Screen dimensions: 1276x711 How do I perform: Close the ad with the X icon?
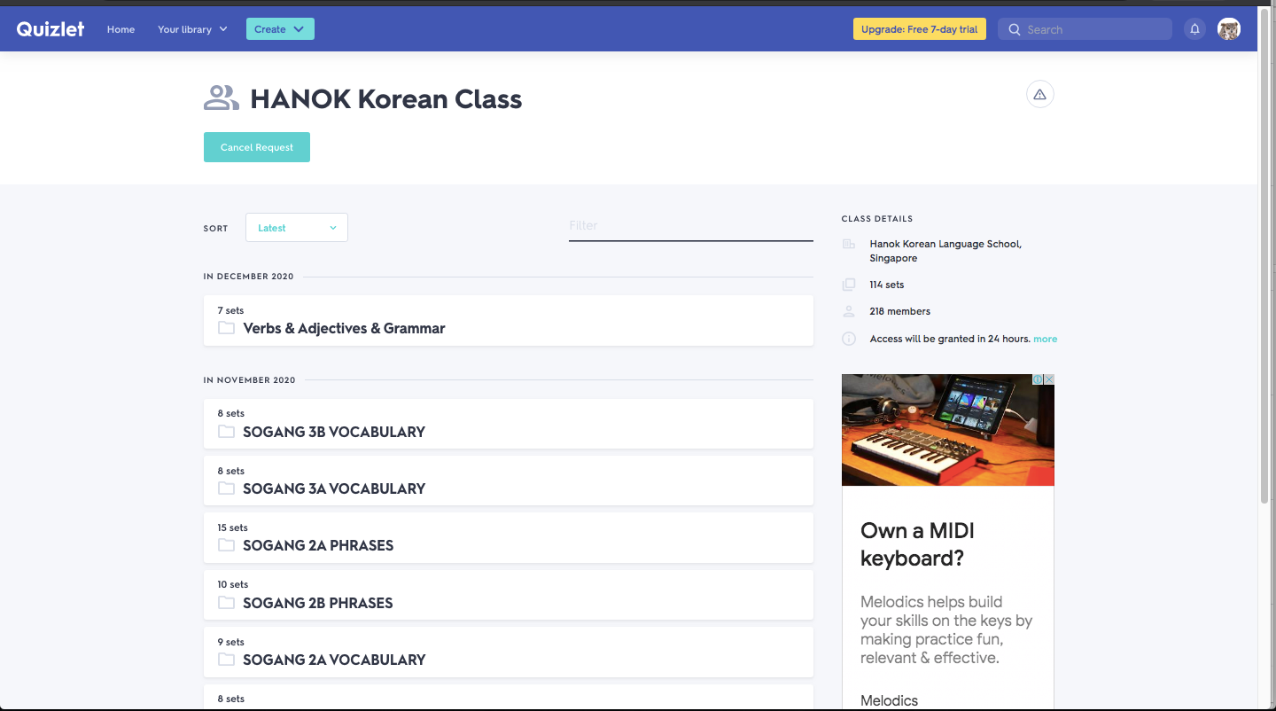click(1049, 379)
